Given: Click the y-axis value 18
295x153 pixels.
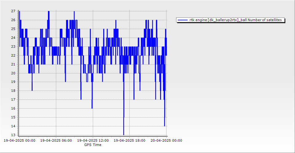Looking at the screenshot, I should point(13,91).
